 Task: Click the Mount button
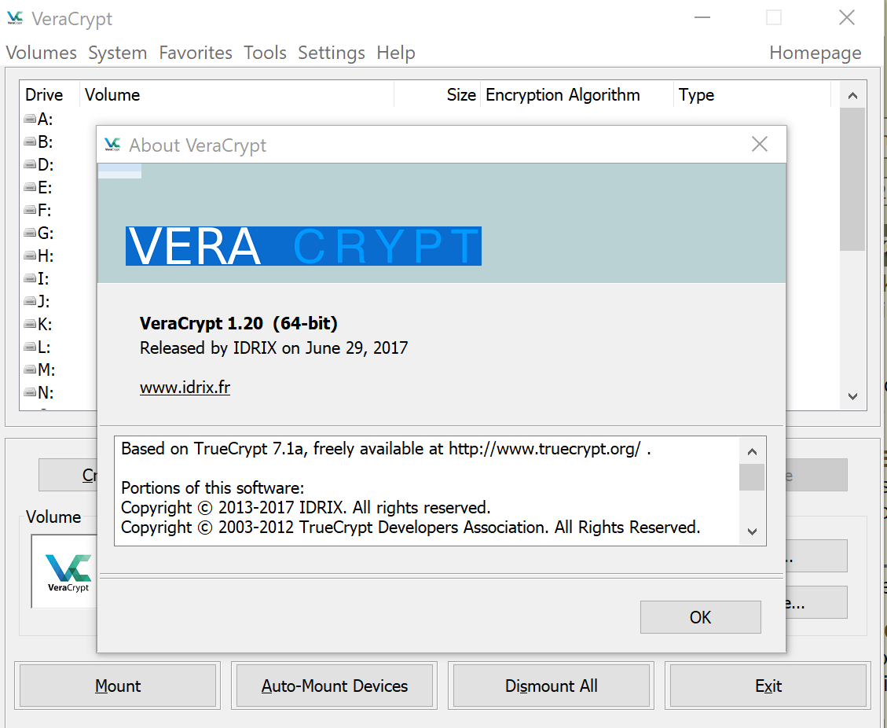tap(118, 686)
